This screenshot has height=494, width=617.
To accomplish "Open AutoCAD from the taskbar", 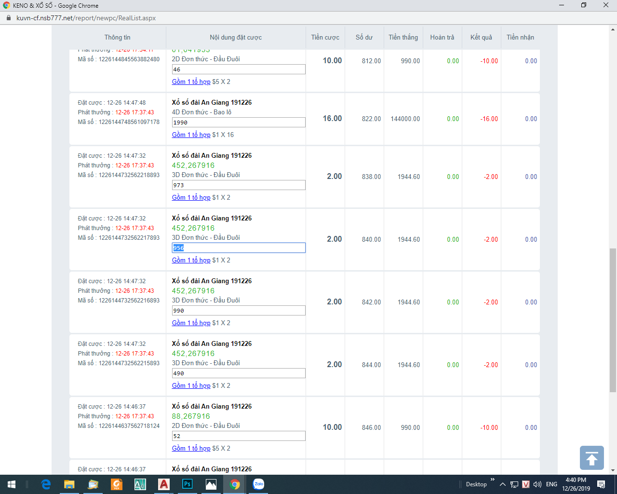I will coord(164,484).
